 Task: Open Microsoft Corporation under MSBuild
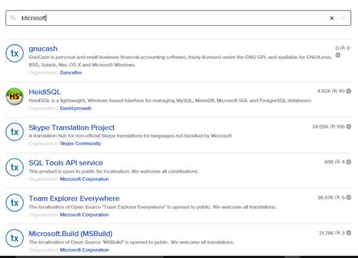(x=84, y=250)
